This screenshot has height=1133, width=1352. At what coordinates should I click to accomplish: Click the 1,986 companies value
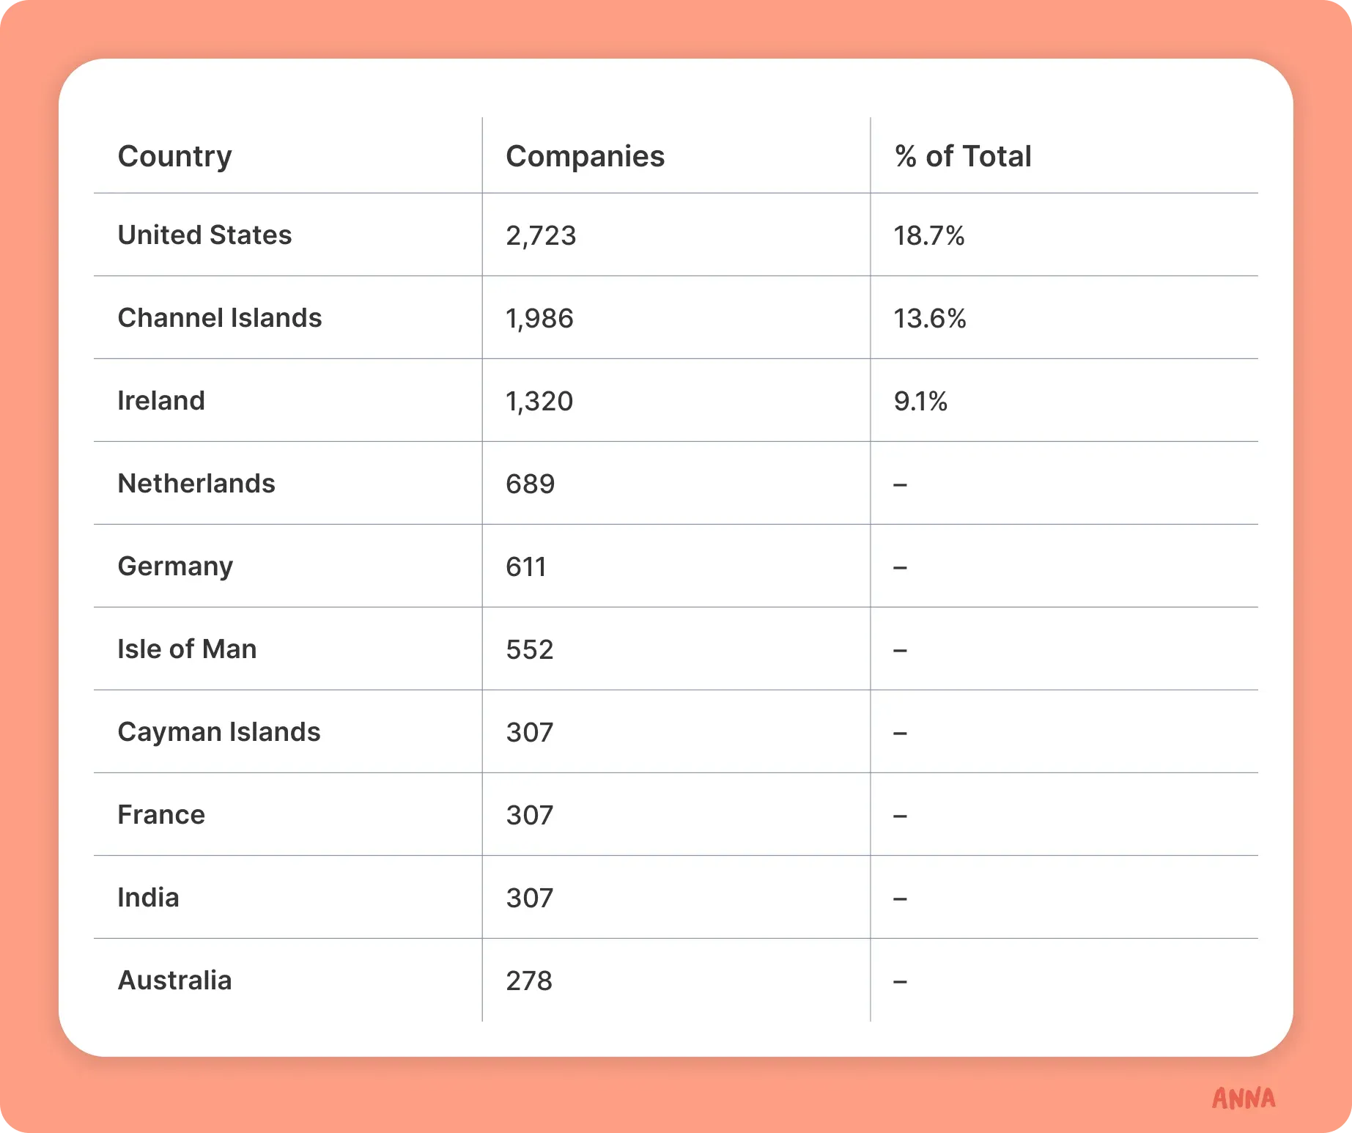tap(539, 319)
